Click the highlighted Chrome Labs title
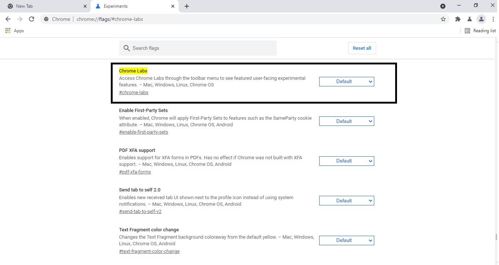 click(133, 71)
